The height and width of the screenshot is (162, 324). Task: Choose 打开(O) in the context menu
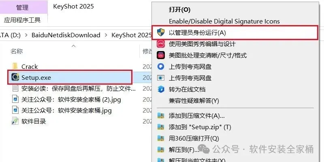pyautogui.click(x=179, y=10)
